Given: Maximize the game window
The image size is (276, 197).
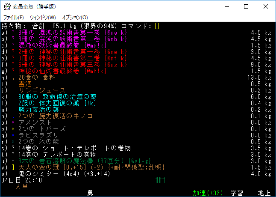Looking at the screenshot, I should point(246,6).
